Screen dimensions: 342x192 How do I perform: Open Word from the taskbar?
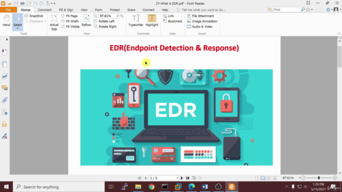click(205, 187)
